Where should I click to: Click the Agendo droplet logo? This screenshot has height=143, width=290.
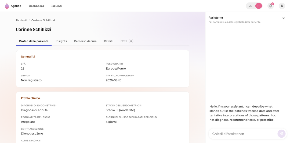7,6
